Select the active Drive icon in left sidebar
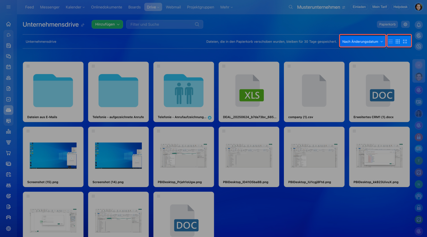This screenshot has width=427, height=237. [8, 110]
